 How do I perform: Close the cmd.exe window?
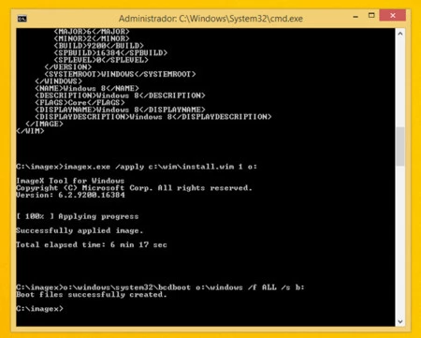[393, 15]
